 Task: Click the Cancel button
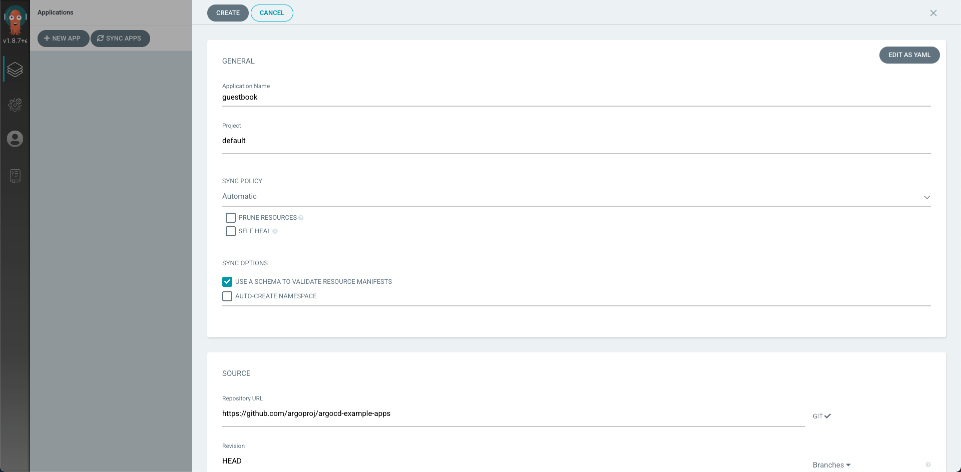(x=272, y=13)
